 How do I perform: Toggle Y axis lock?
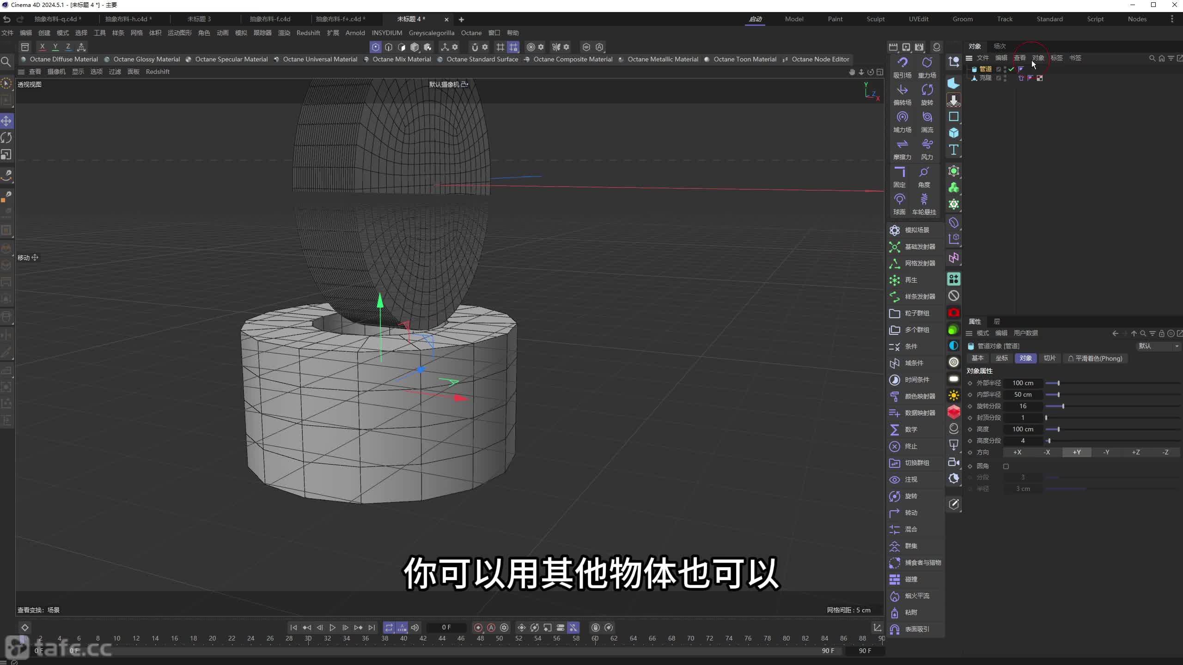tap(55, 47)
